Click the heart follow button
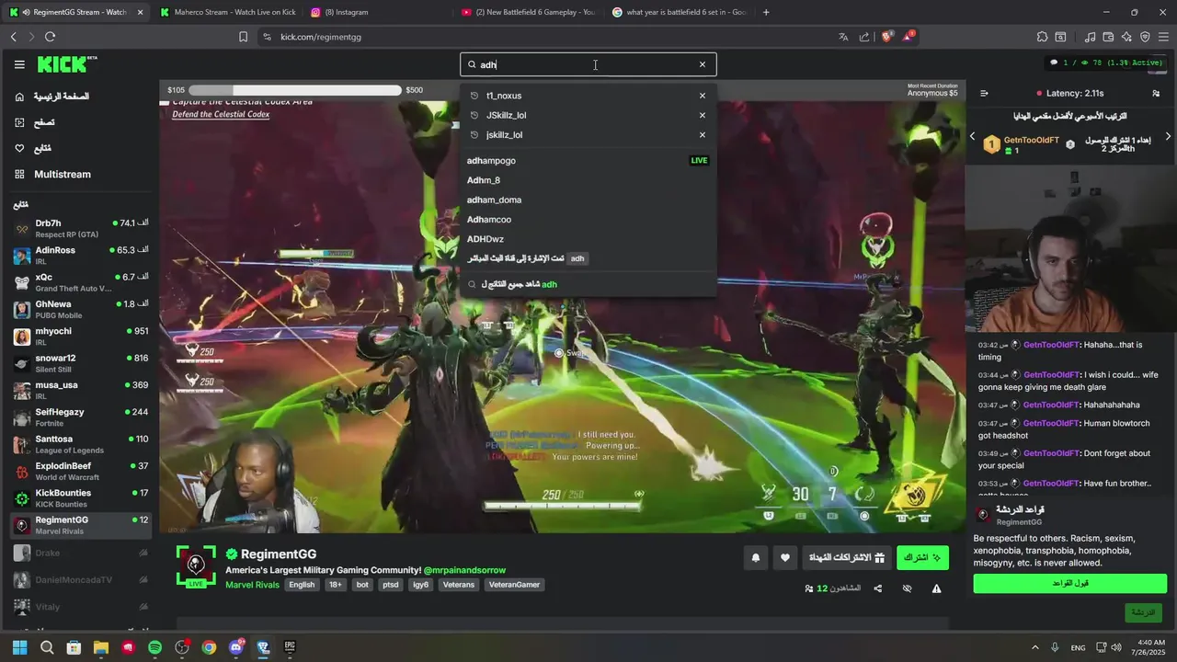Image resolution: width=1177 pixels, height=662 pixels. [x=785, y=557]
